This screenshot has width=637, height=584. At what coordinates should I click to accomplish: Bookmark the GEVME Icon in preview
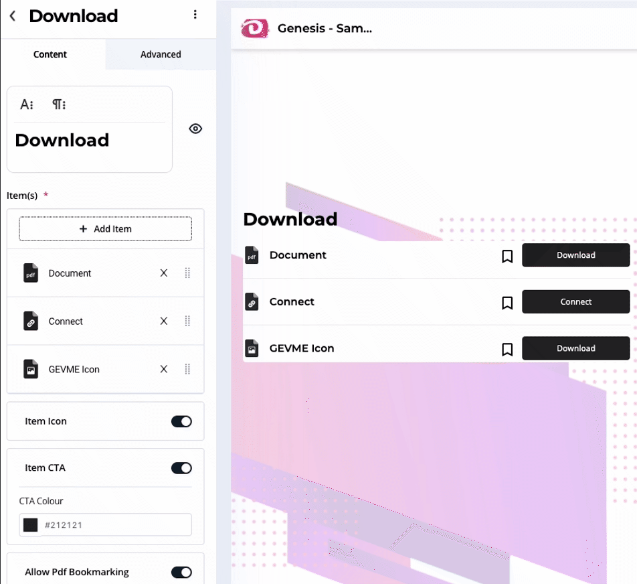click(507, 349)
